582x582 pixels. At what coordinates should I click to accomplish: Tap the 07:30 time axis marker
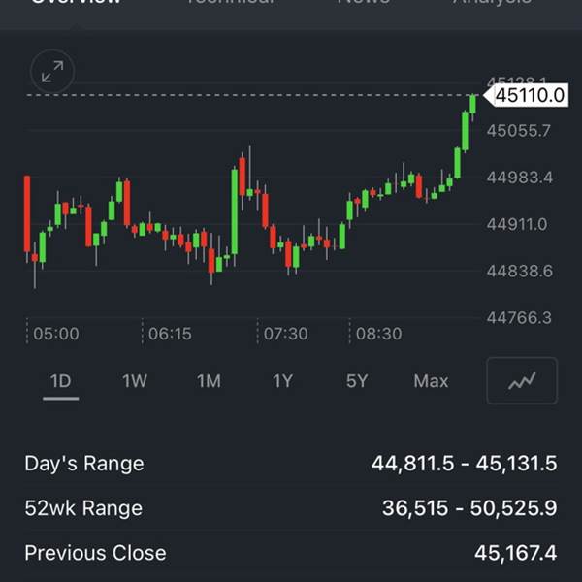tap(285, 334)
